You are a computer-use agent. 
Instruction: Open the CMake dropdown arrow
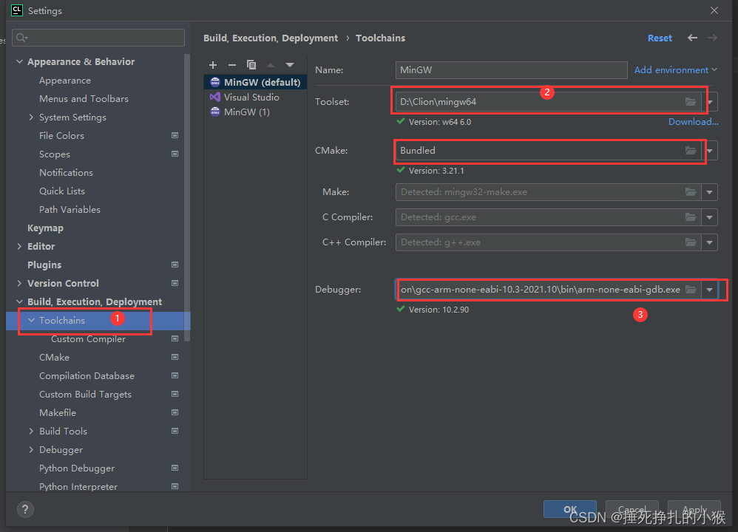(710, 151)
